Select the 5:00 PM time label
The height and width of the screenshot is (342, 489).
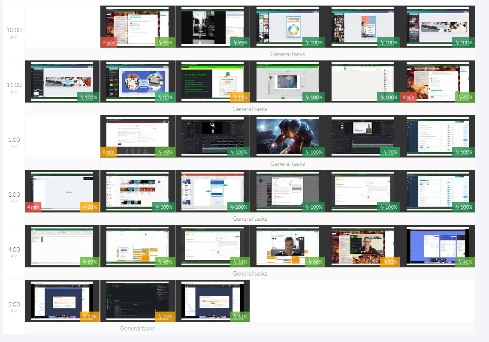(x=14, y=307)
